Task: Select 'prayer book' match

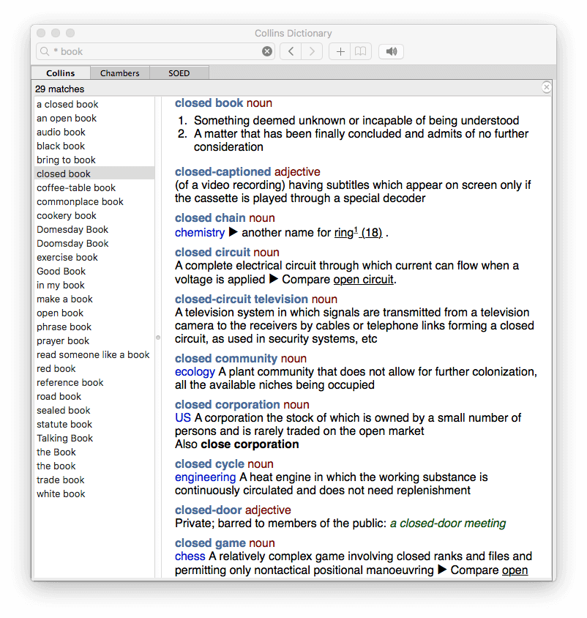Action: point(94,341)
